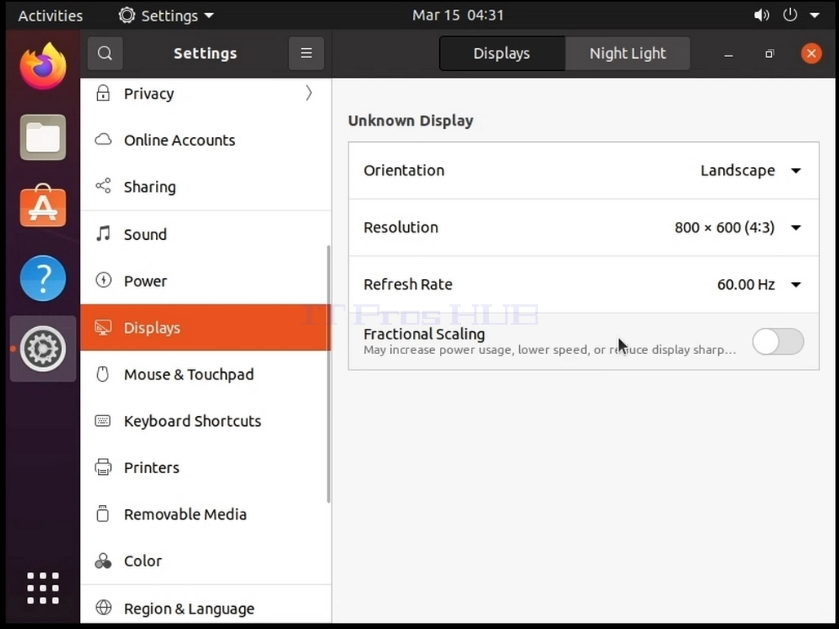Click the Privacy lock icon

point(103,93)
